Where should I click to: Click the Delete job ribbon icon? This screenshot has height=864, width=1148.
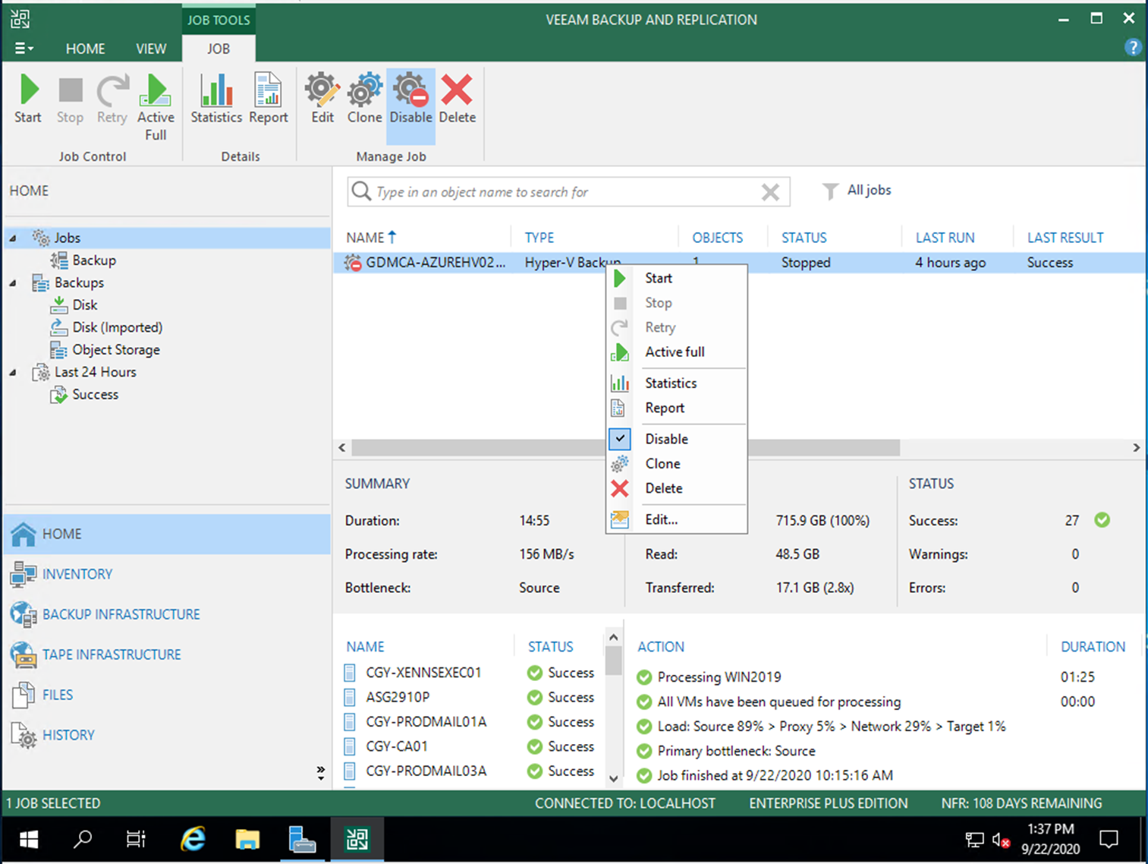coord(458,99)
